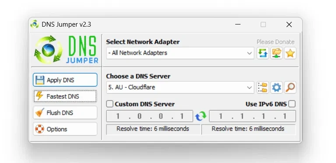The image size is (336, 163).
Task: Click the DNS Jumper logo image
Action: coord(66,49)
